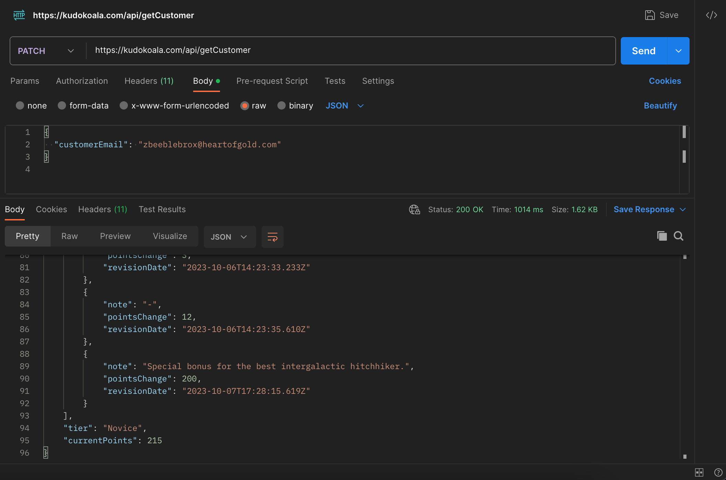Switch response view to Raw
726x480 pixels.
click(69, 236)
